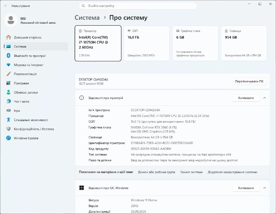Open the Програми settings category

pos(36,83)
